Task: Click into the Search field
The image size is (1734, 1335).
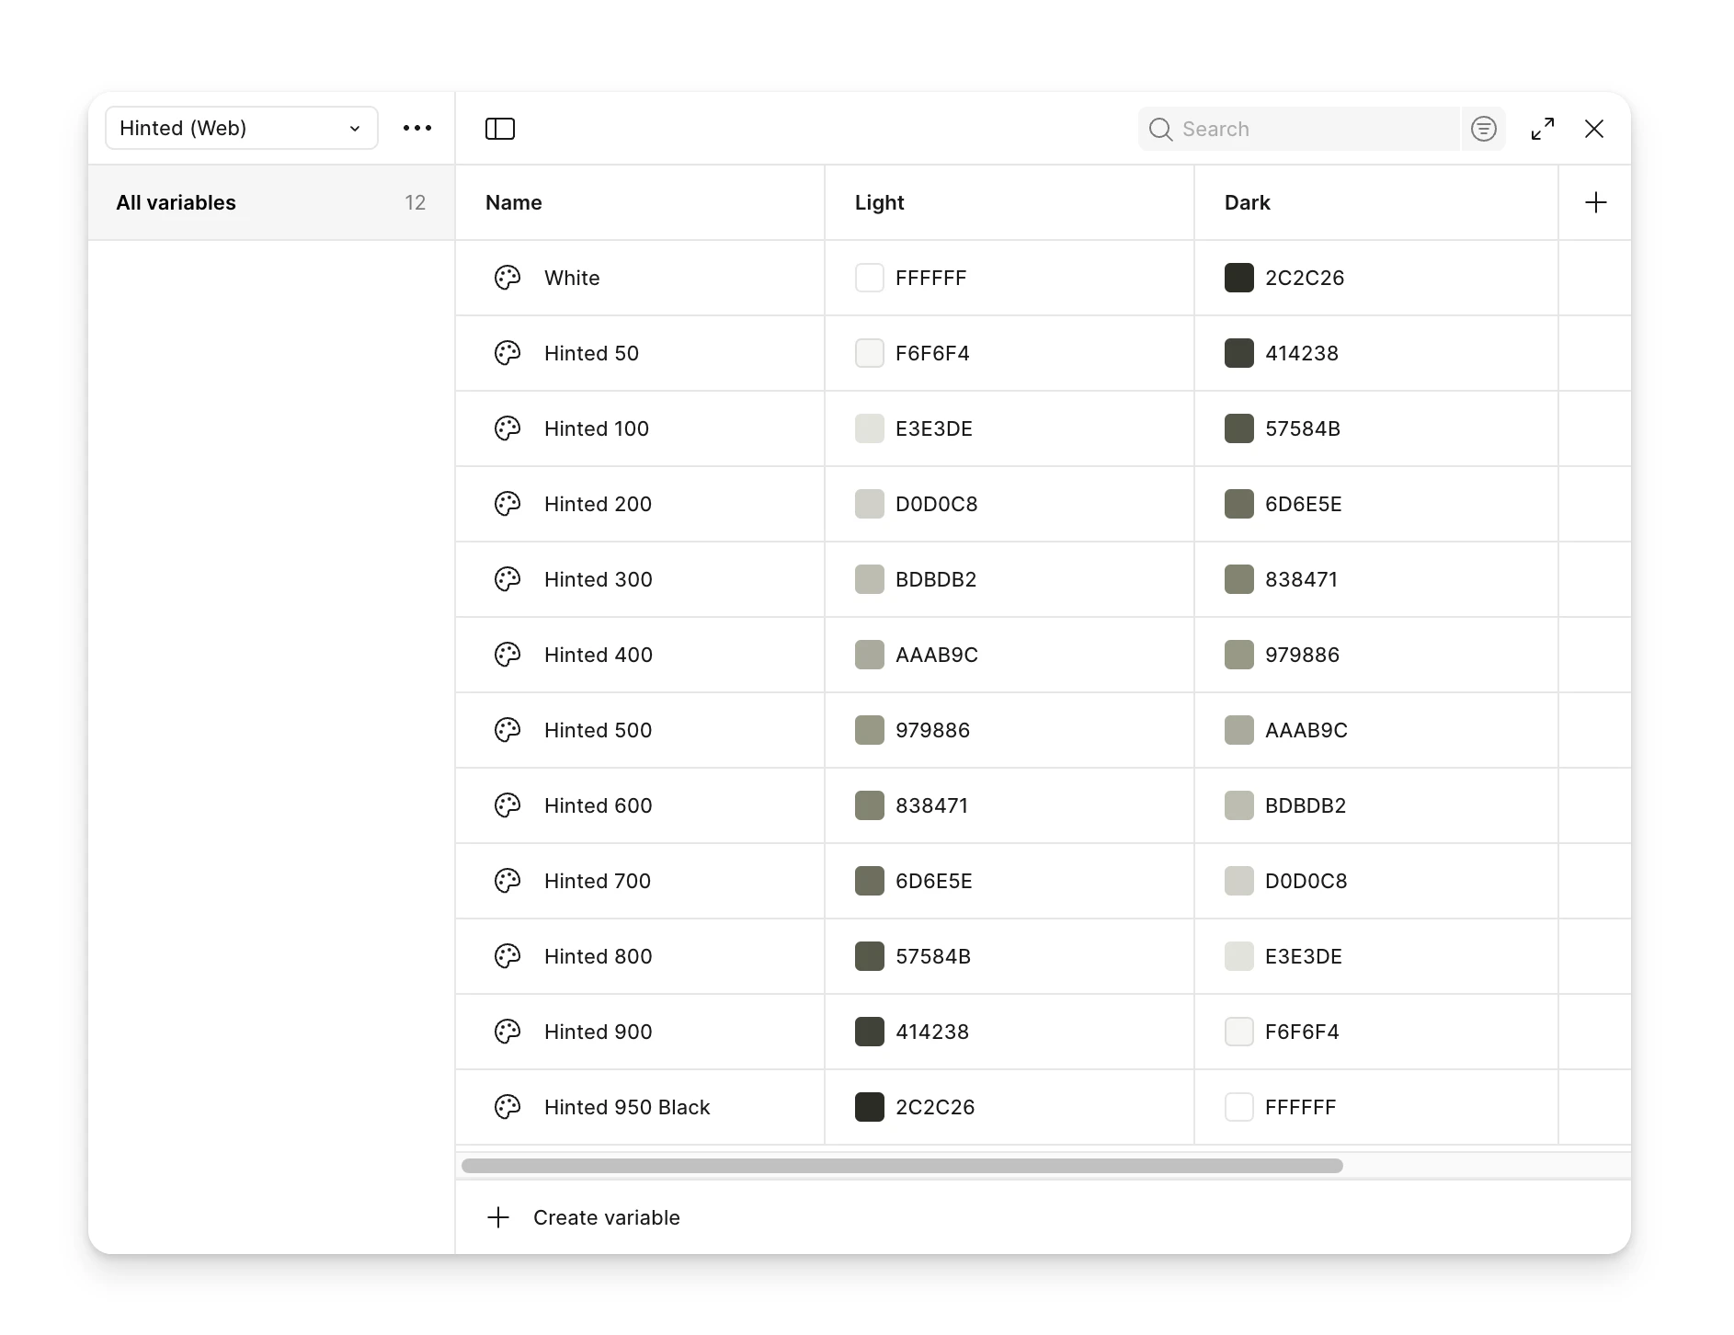Action: click(x=1299, y=129)
